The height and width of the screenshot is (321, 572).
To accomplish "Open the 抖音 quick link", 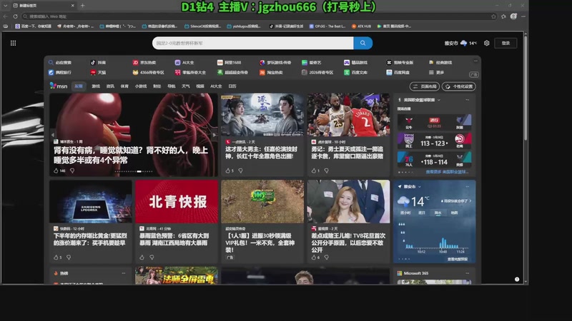I will click(x=98, y=63).
